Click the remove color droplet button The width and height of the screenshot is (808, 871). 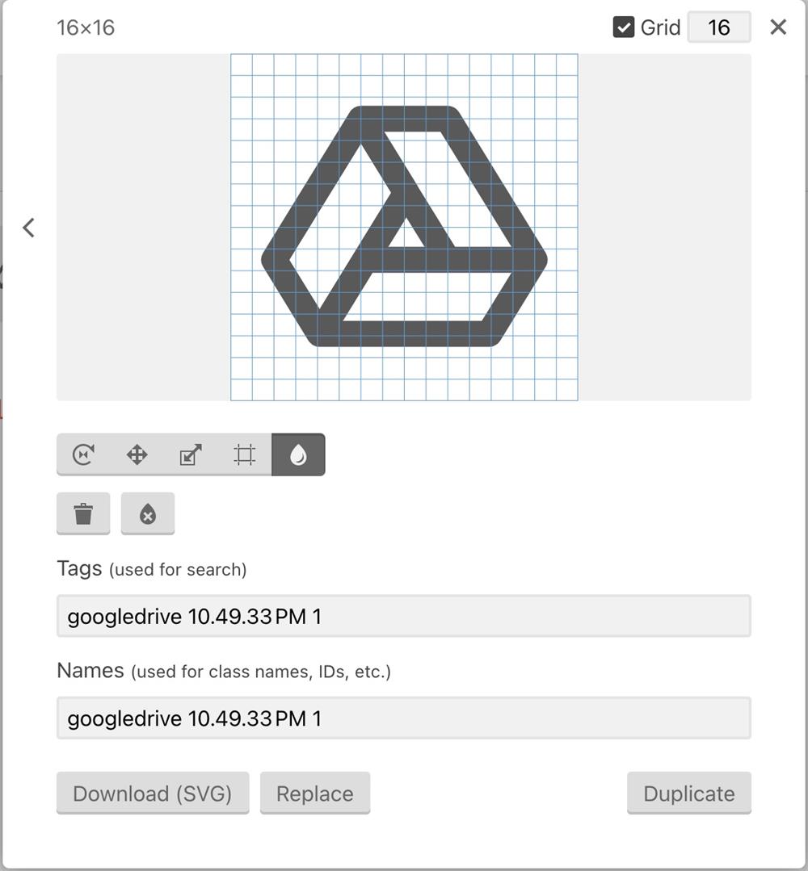(148, 513)
